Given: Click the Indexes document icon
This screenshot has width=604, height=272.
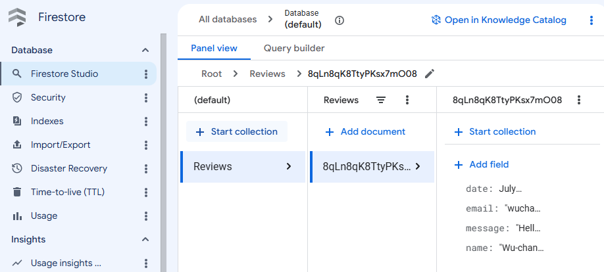Looking at the screenshot, I should point(17,121).
